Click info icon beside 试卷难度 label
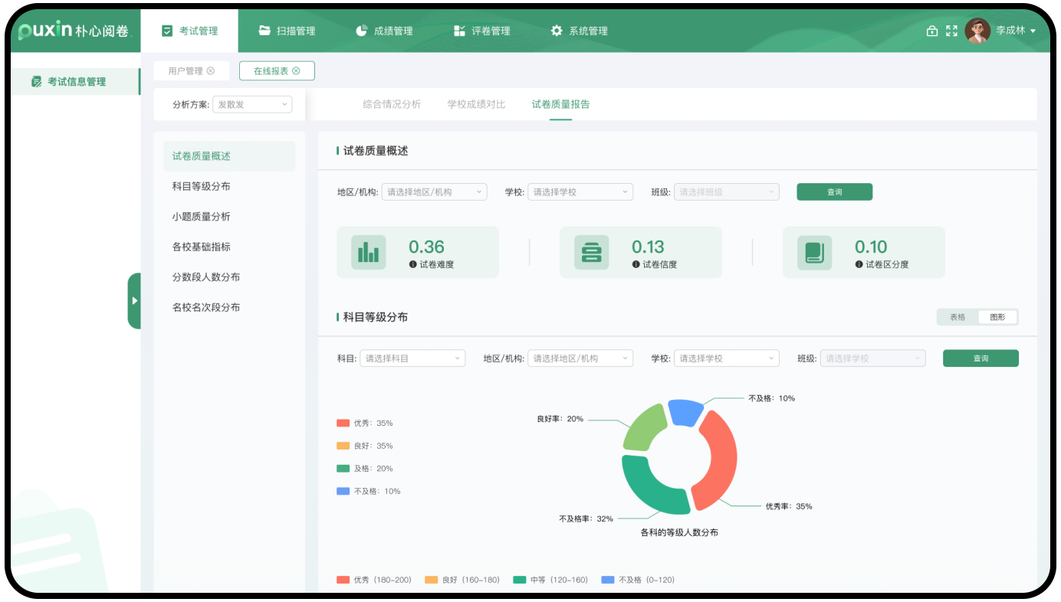The image size is (1061, 602). [x=413, y=264]
